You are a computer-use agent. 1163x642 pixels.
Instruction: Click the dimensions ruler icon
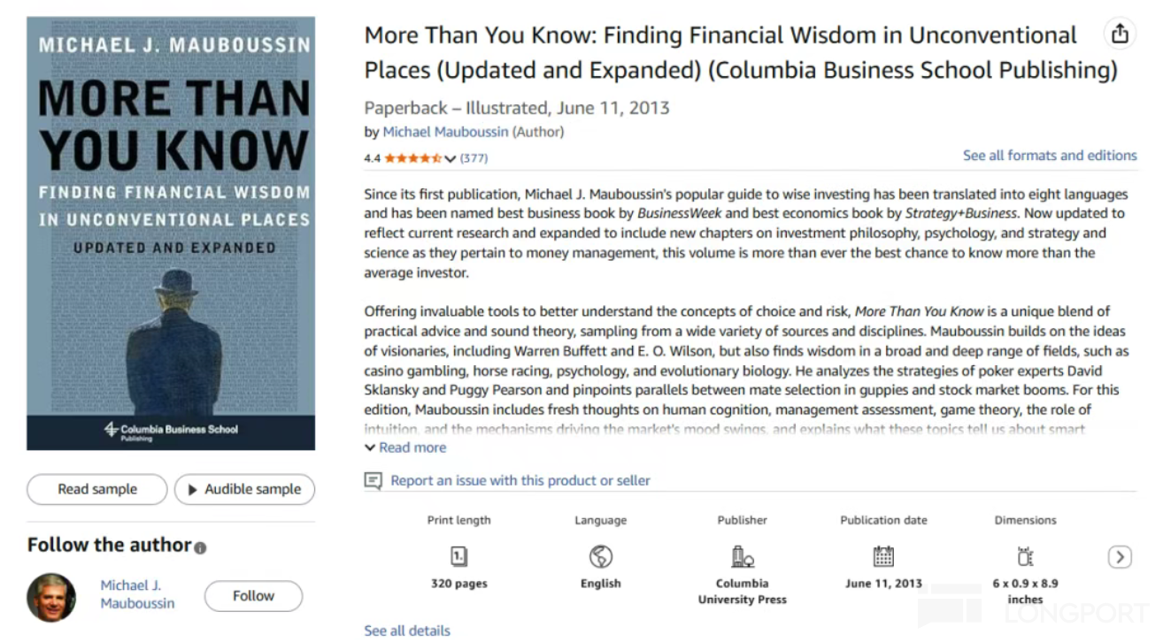click(x=1025, y=556)
